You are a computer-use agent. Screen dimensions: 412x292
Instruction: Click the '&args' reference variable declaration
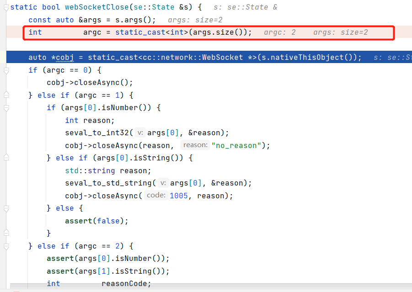coord(90,20)
